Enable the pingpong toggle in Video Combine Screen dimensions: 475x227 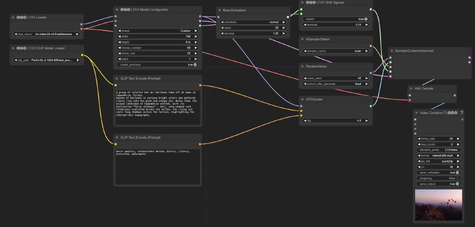pos(457,178)
